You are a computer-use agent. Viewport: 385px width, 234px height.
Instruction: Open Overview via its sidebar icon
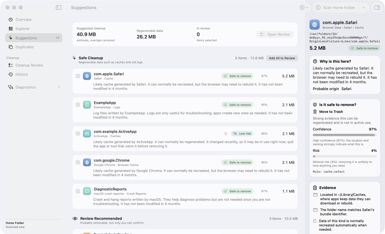[11, 19]
